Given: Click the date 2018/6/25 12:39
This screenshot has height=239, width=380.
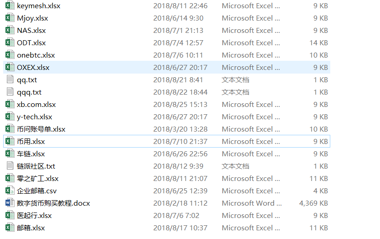Looking at the screenshot, I should tap(180, 191).
